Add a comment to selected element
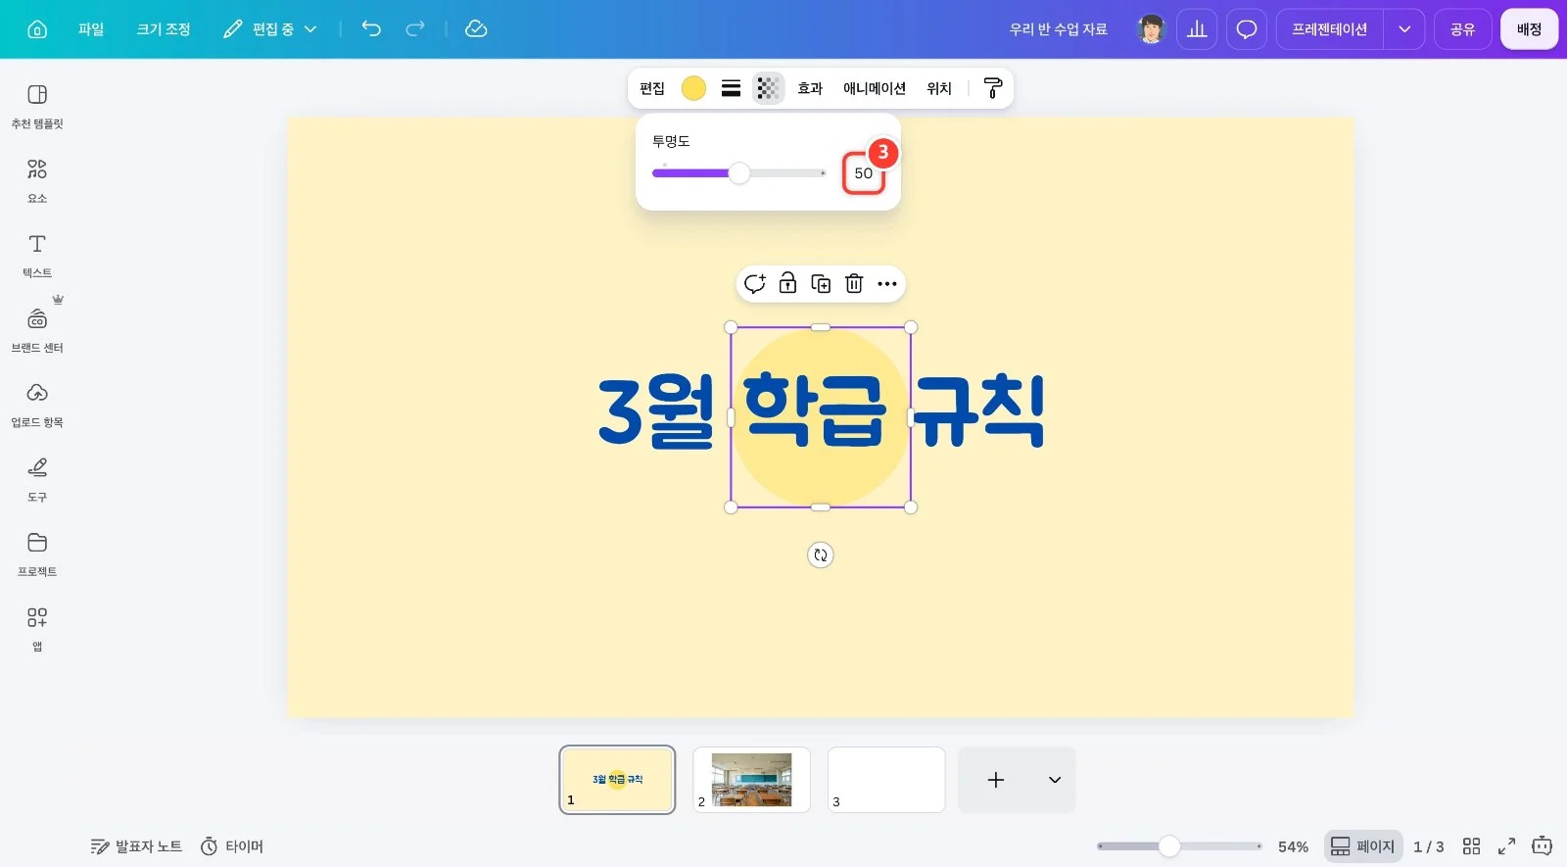Viewport: 1567px width, 867px height. [x=754, y=284]
